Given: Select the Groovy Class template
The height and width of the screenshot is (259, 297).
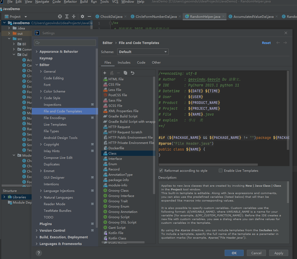Looking at the screenshot, I should click(118, 190).
